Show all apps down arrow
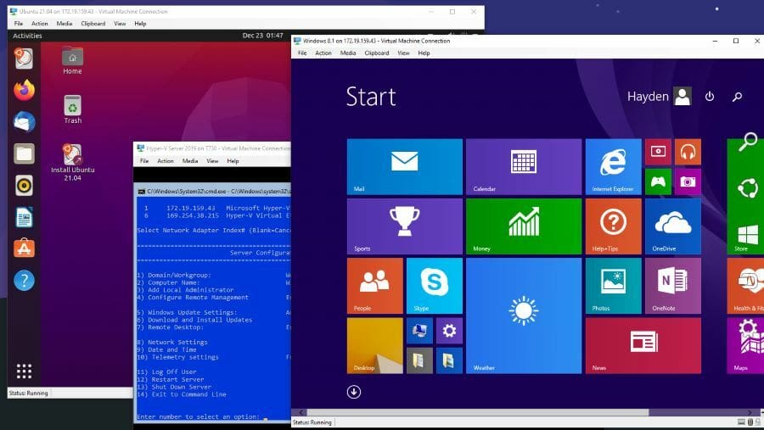Viewport: 764px width, 430px height. (x=354, y=392)
